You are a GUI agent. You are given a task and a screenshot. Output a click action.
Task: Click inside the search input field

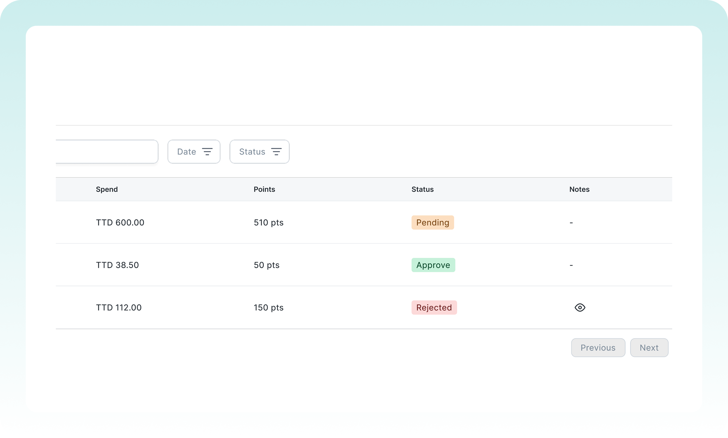(x=106, y=152)
